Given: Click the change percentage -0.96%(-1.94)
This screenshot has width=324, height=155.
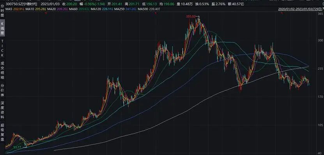Looking at the screenshot, I should coord(94,4).
